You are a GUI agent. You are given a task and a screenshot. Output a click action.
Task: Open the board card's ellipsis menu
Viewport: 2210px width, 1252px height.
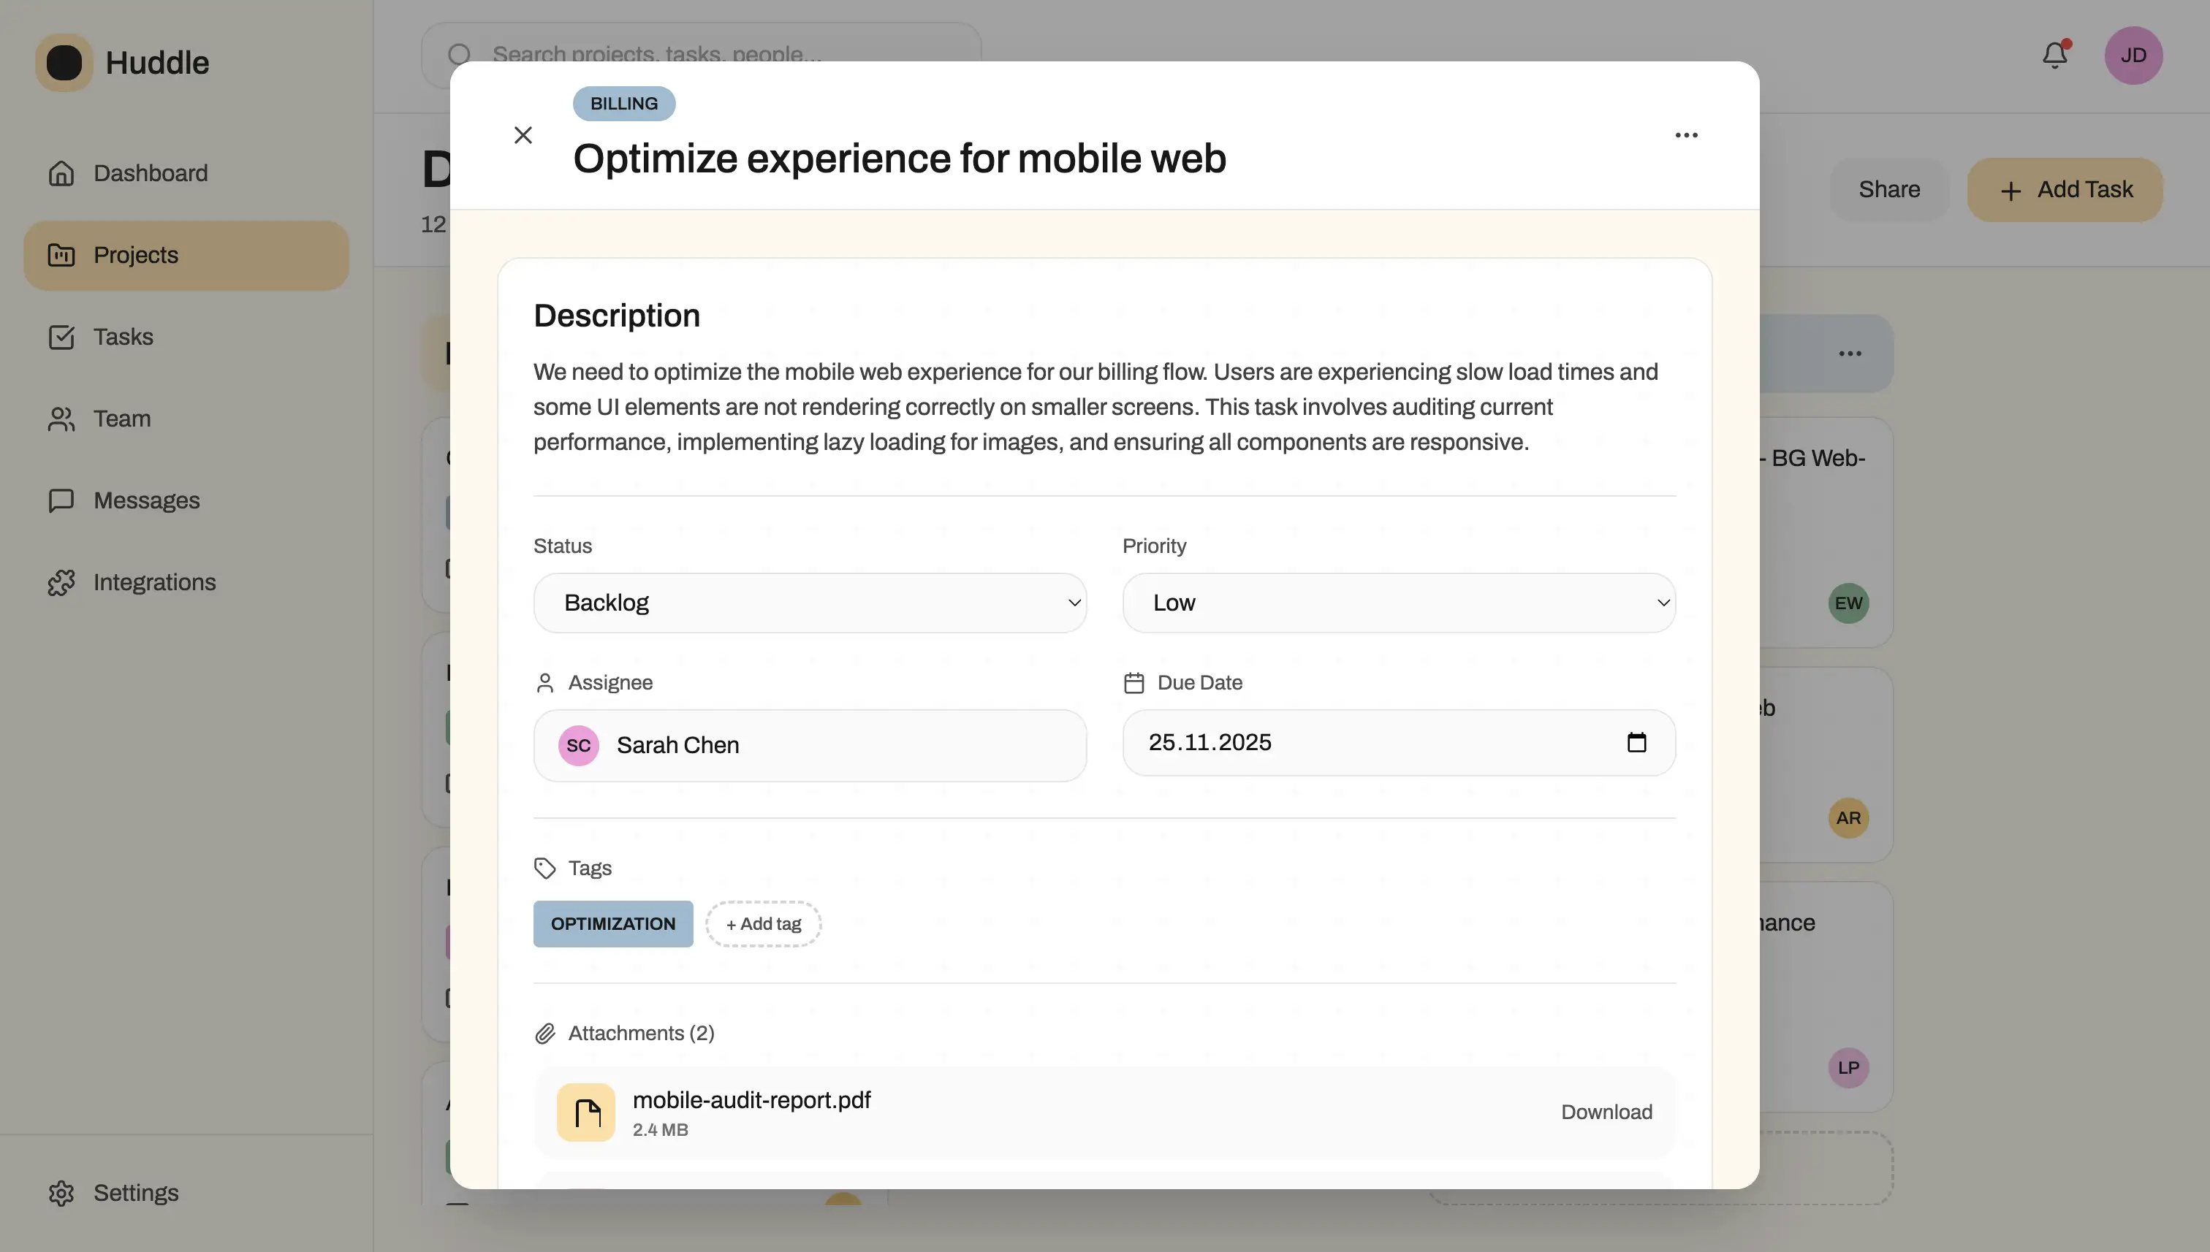[1850, 353]
